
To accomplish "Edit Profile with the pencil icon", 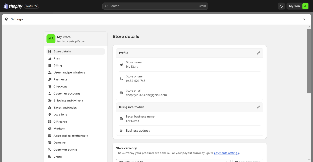I will click(259, 53).
